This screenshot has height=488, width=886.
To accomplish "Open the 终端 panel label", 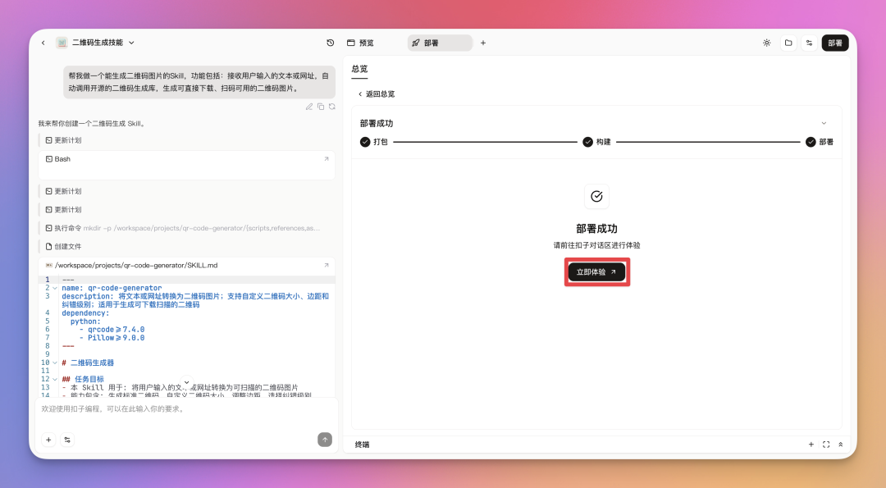I will 363,445.
